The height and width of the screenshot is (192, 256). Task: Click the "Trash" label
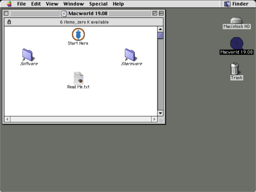tap(236, 78)
